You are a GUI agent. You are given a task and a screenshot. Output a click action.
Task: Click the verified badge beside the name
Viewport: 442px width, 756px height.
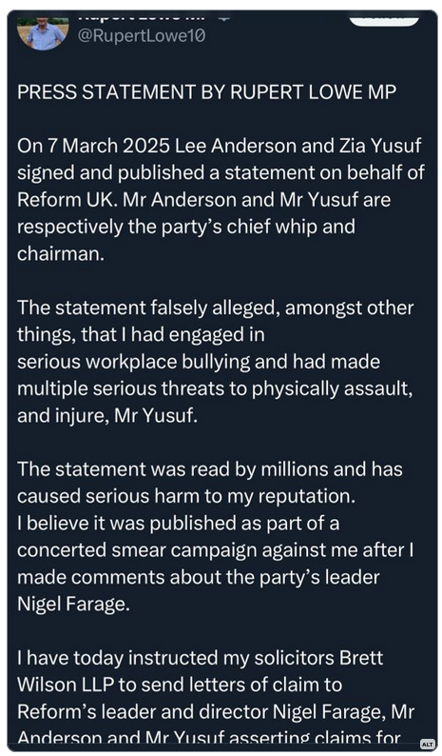[225, 18]
